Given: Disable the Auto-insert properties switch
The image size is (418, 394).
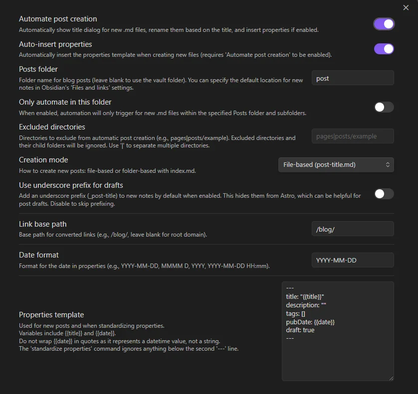Looking at the screenshot, I should point(384,48).
